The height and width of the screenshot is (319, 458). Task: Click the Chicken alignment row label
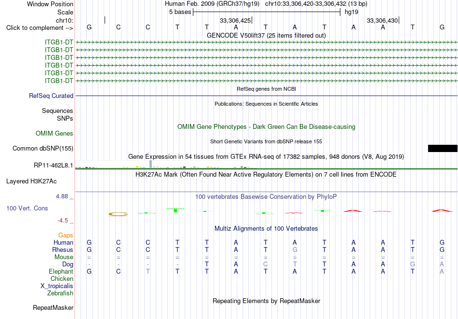click(62, 279)
